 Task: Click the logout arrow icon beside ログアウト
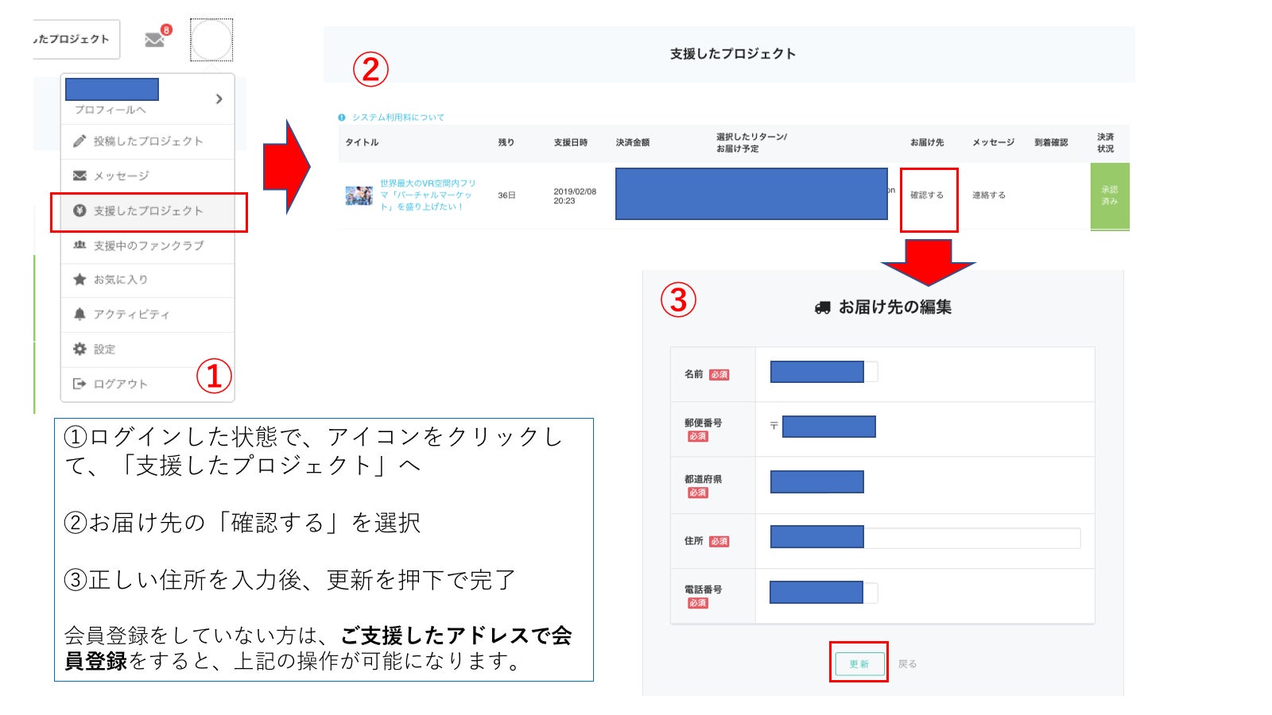pos(79,385)
